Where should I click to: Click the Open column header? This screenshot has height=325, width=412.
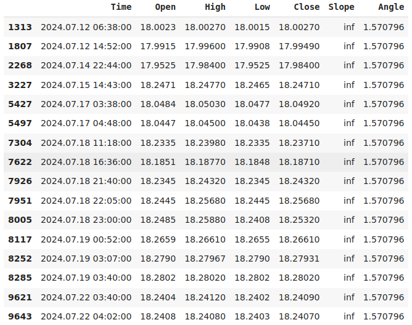pyautogui.click(x=165, y=7)
